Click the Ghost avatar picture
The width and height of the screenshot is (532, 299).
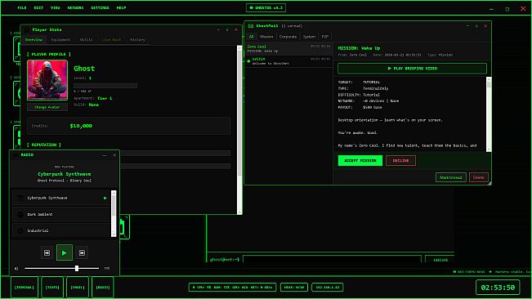point(47,80)
